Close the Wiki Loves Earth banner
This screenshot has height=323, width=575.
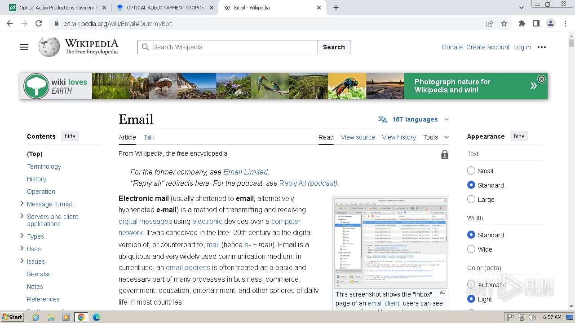(541, 79)
